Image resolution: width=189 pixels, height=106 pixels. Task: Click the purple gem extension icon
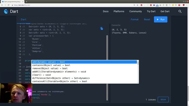pyautogui.click(x=154, y=5)
